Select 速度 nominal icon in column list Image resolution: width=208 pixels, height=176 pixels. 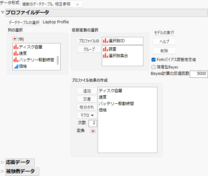pos(16,53)
